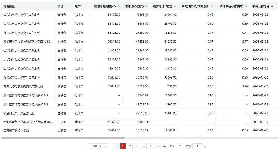Toggle sort arrows on 收储价格/成交总价 column
Viewport: 278px width, 150px height.
click(211, 6)
